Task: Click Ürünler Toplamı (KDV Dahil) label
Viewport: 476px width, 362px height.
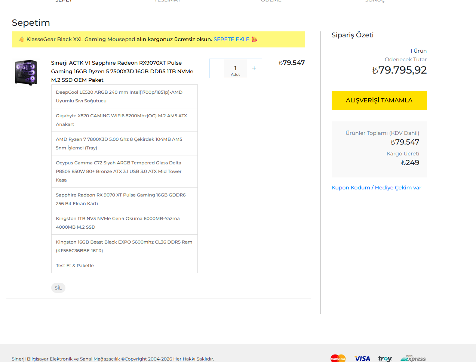Action: (382, 133)
